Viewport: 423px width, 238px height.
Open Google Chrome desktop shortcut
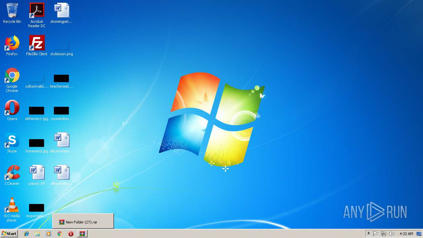click(x=12, y=80)
